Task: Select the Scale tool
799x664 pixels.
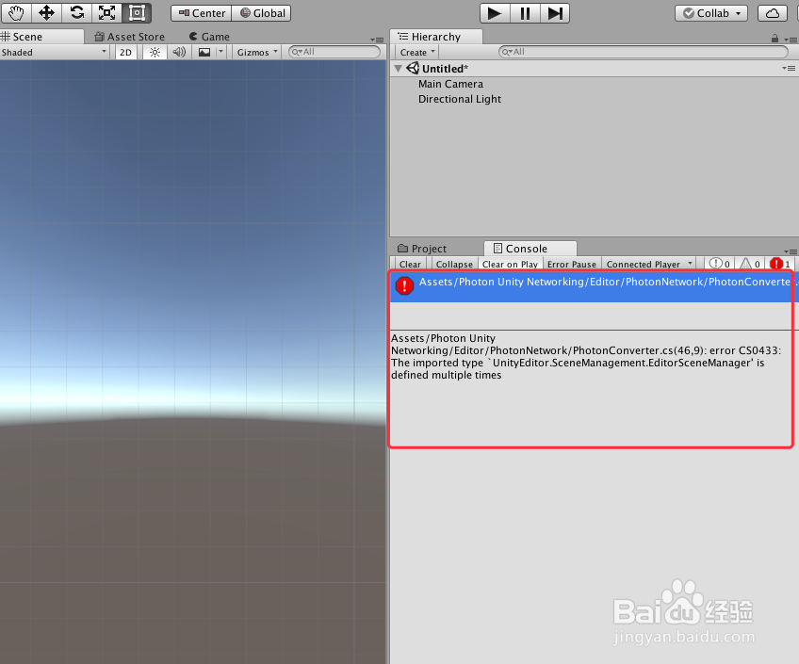Action: tap(107, 13)
